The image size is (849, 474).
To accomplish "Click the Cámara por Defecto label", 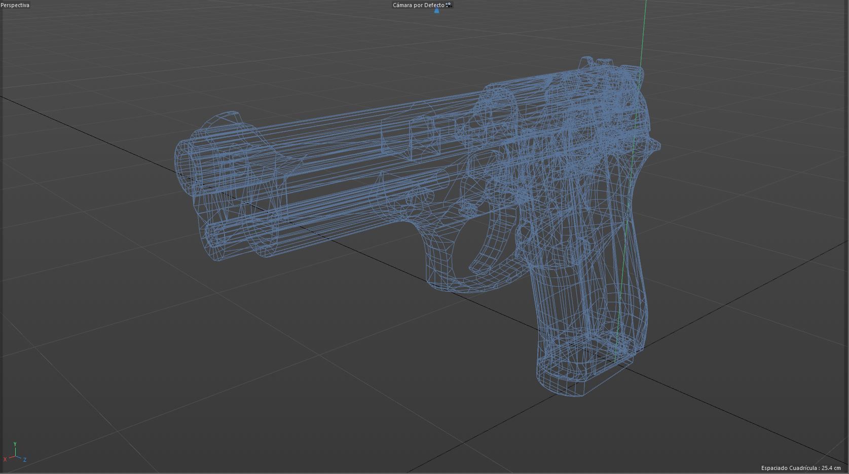I will pyautogui.click(x=419, y=5).
